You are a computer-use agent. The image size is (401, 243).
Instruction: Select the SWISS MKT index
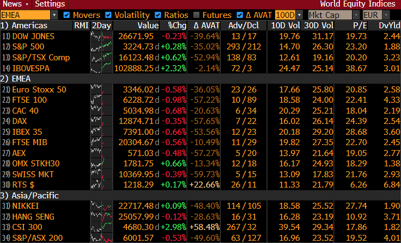[33, 175]
